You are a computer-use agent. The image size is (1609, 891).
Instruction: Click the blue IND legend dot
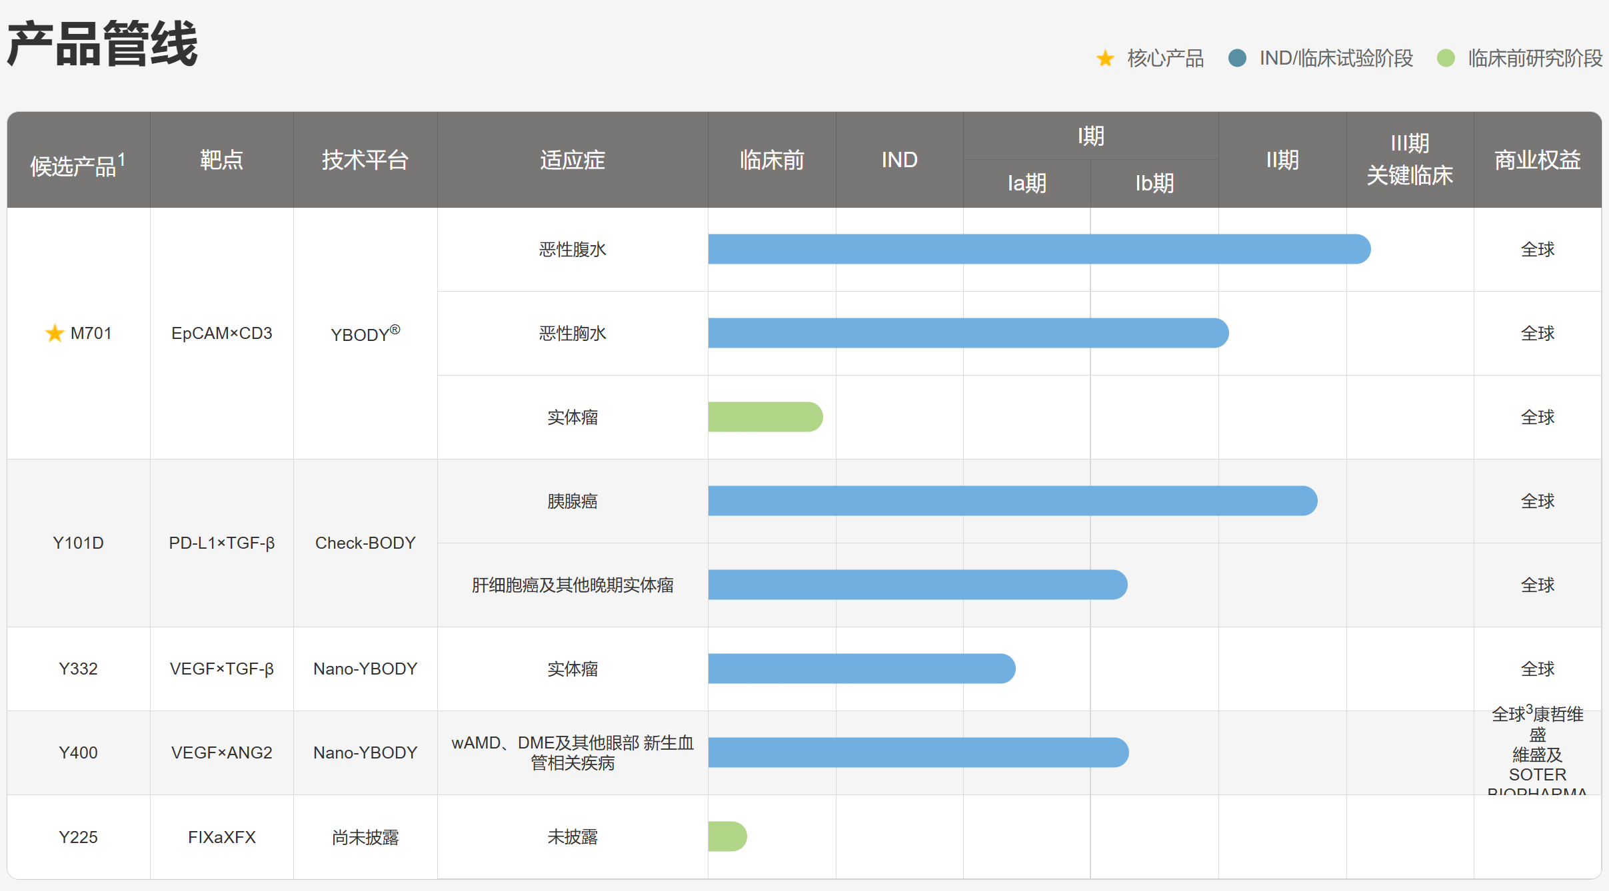coord(1237,58)
